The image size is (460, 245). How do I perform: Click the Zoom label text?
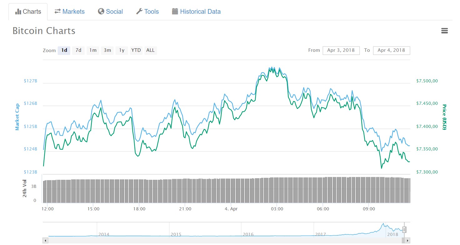tap(49, 51)
